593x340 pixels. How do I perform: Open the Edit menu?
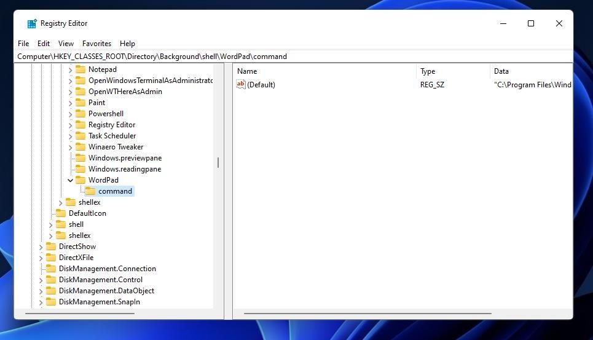pos(44,44)
